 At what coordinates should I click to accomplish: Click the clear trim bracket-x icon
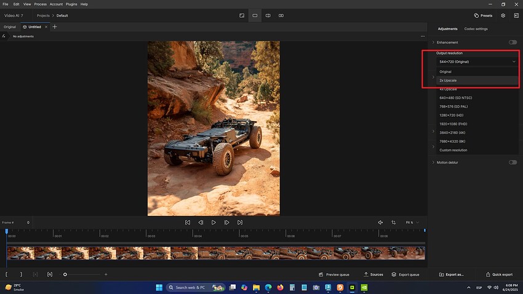click(35, 274)
